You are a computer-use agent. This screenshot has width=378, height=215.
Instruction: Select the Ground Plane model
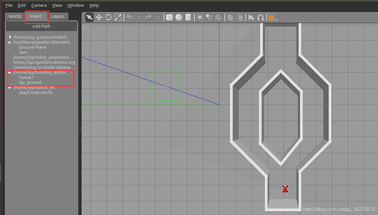coord(33,47)
